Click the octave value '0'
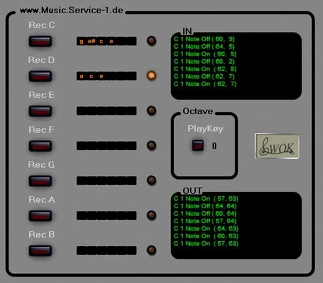323x283 pixels. click(215, 146)
